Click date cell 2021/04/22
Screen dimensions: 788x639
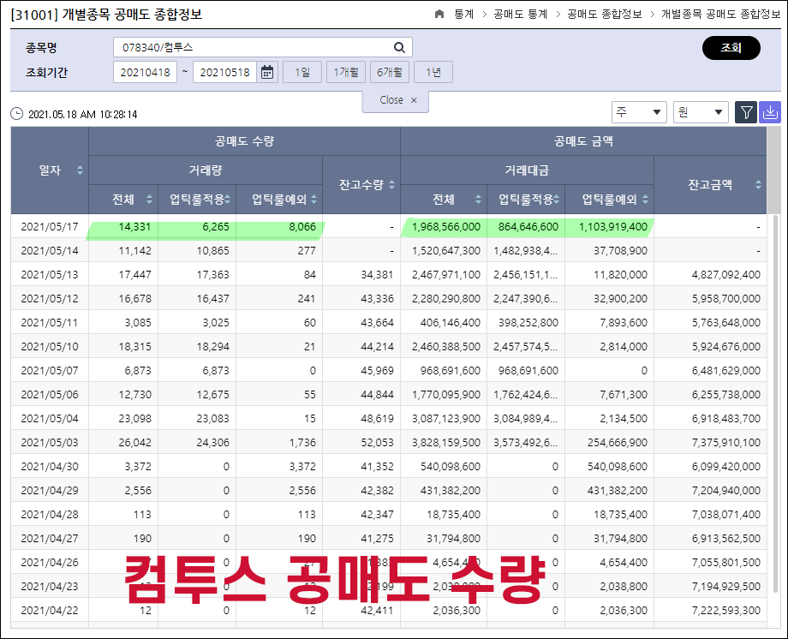50,611
